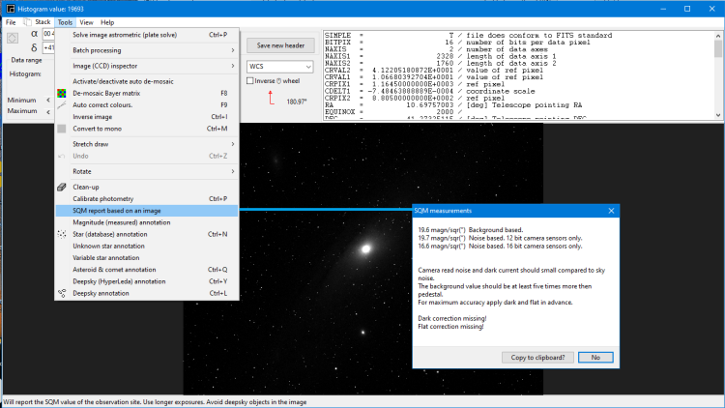Image resolution: width=725 pixels, height=408 pixels.
Task: Click the 19.6 magn/sqr Background based line
Action: [471, 230]
